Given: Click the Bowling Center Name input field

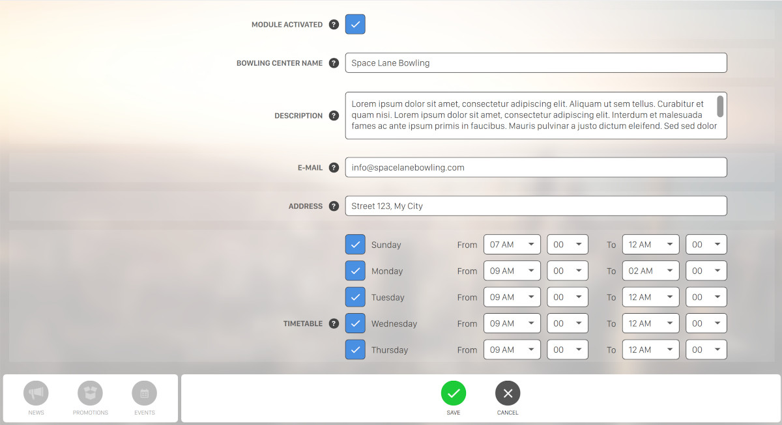Looking at the screenshot, I should click(536, 63).
